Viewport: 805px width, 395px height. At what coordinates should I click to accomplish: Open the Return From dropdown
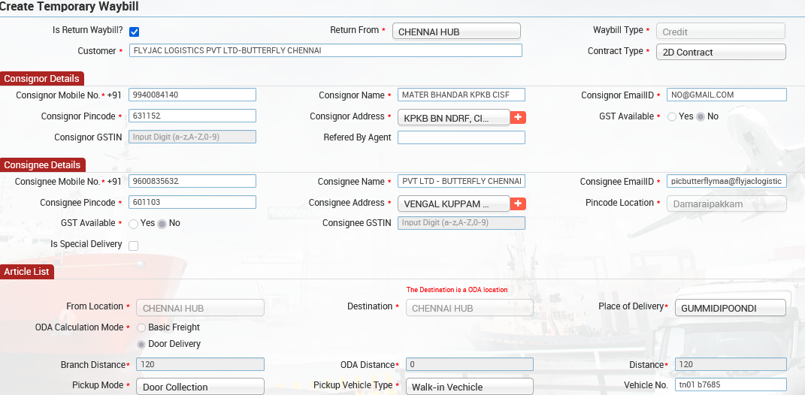456,32
